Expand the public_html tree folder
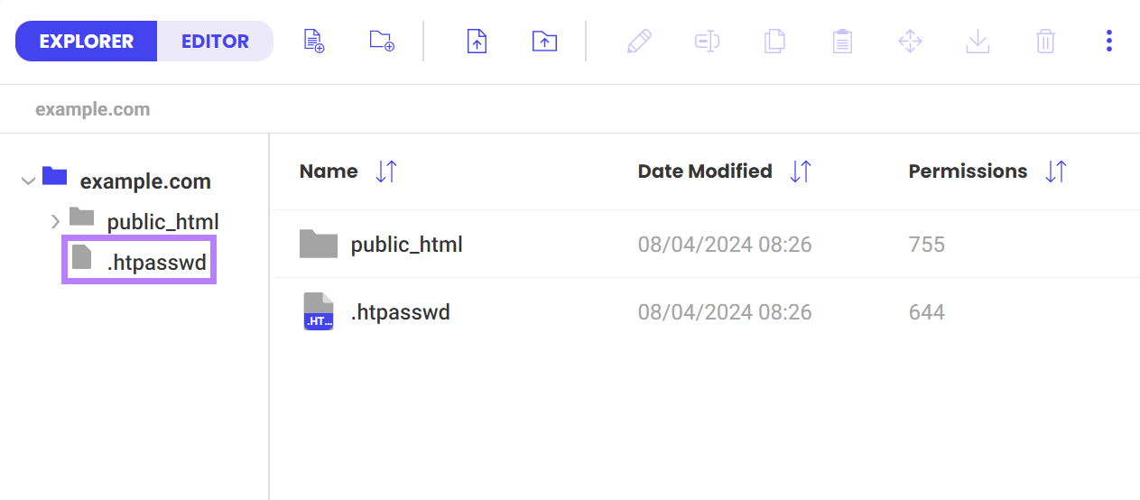Image resolution: width=1140 pixels, height=500 pixels. [55, 221]
